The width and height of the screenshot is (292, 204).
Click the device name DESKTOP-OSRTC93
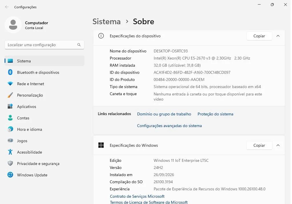171,51
